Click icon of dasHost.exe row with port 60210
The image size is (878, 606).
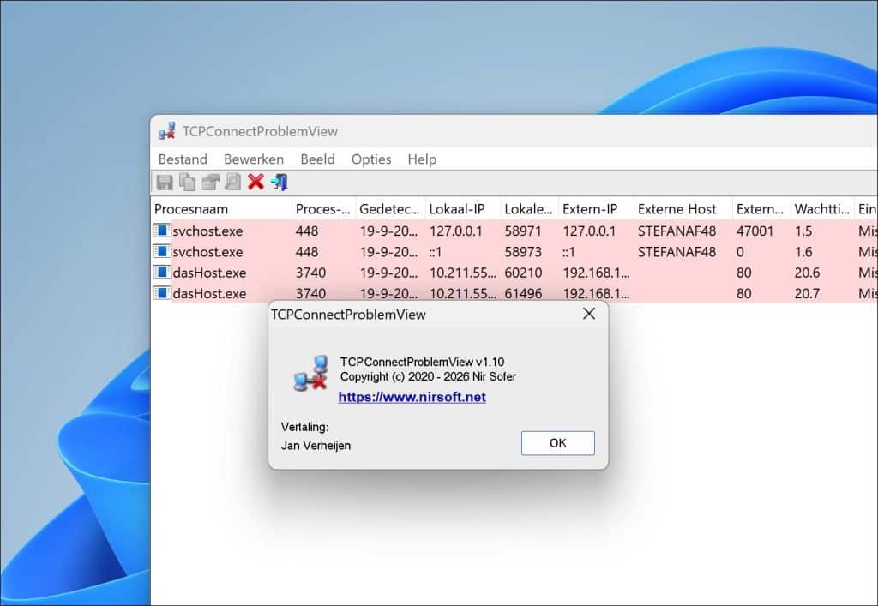[162, 272]
